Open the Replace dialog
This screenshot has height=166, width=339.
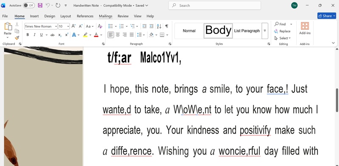[282, 31]
